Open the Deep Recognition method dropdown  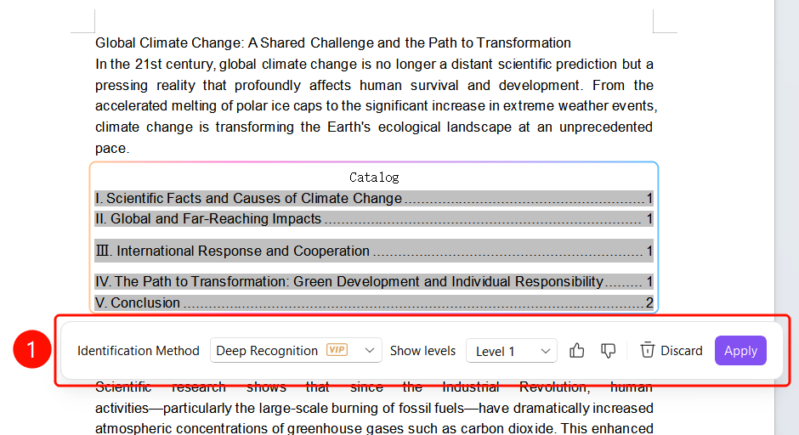296,350
